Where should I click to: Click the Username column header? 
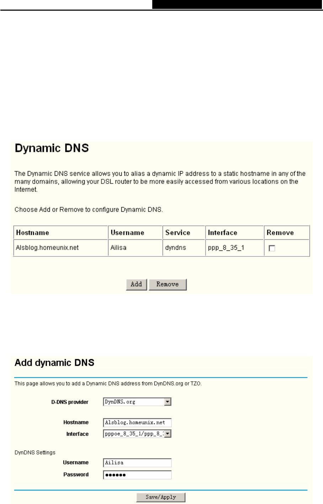[x=135, y=233]
